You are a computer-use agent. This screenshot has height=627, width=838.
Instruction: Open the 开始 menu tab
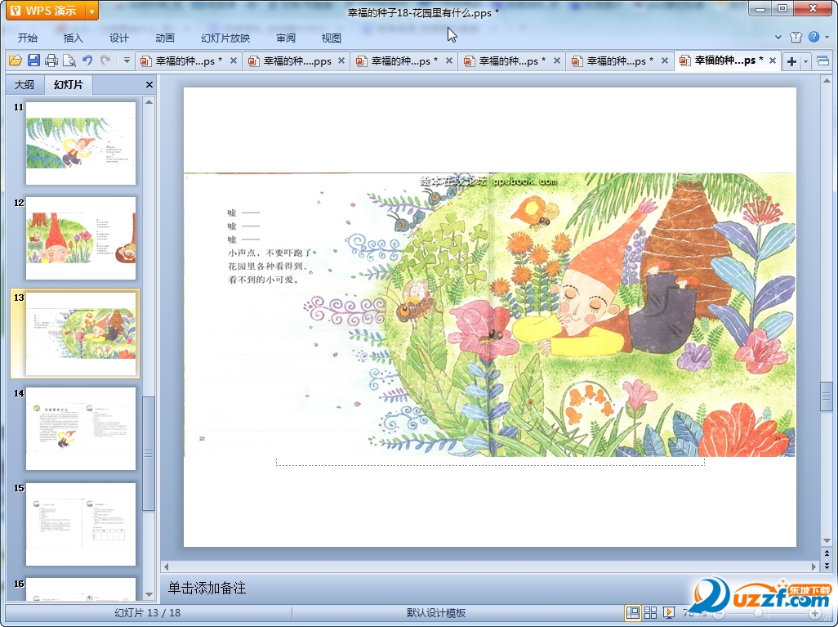pyautogui.click(x=27, y=38)
